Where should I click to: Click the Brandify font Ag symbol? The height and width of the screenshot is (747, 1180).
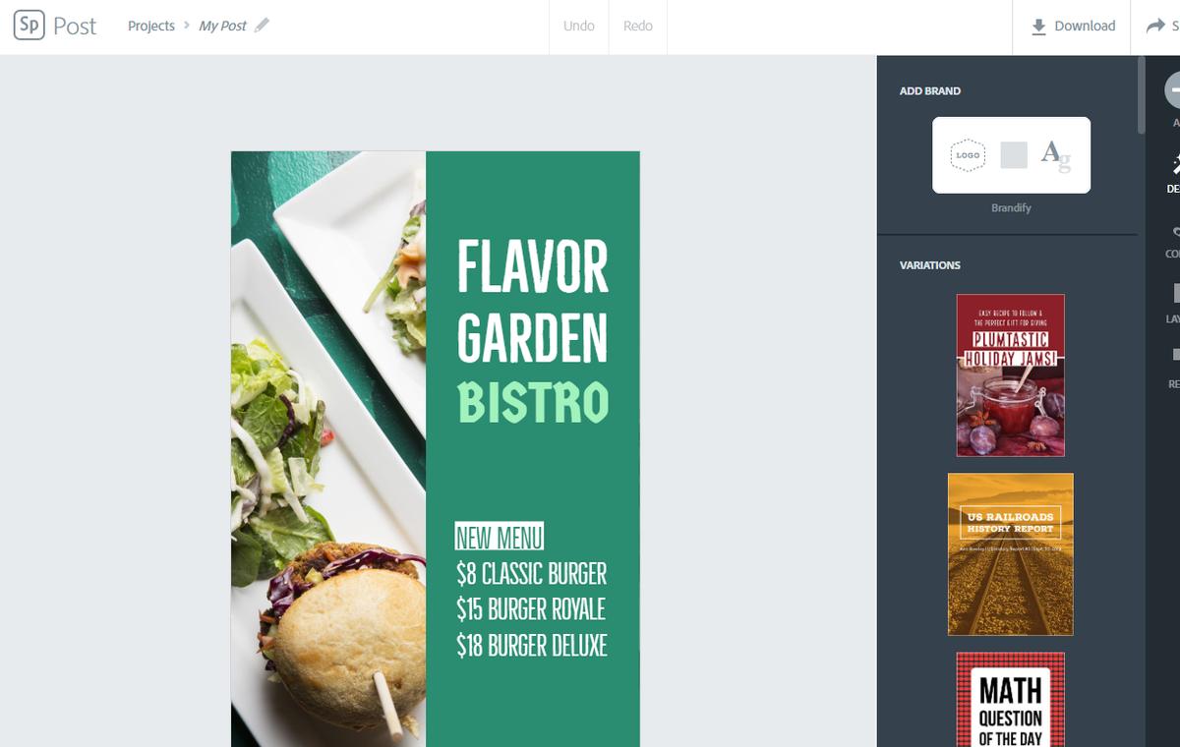(1056, 156)
